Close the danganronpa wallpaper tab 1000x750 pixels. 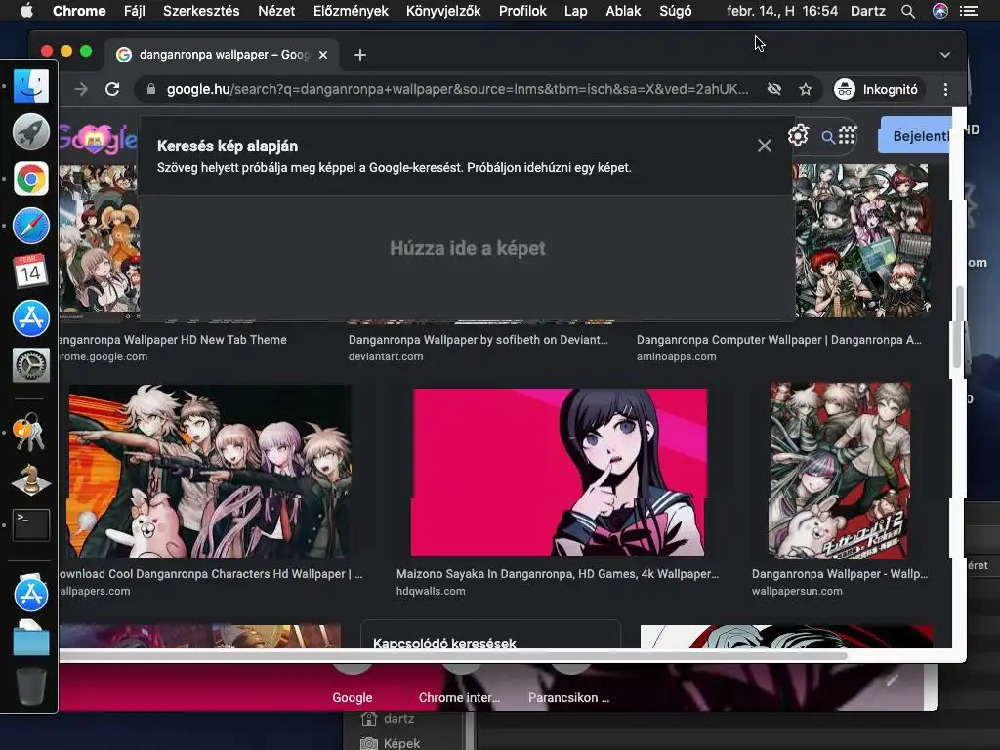click(323, 55)
